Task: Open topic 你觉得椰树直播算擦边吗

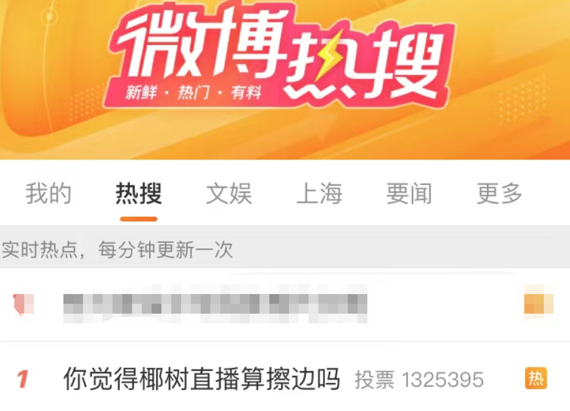Action: (202, 379)
